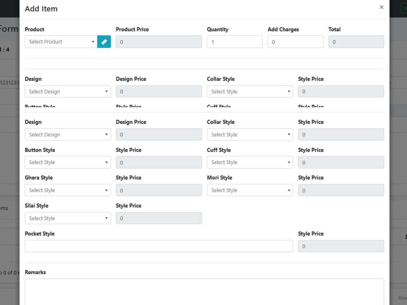Image resolution: width=407 pixels, height=305 pixels.
Task: Open the Ghera Style dropdown
Action: coord(68,190)
